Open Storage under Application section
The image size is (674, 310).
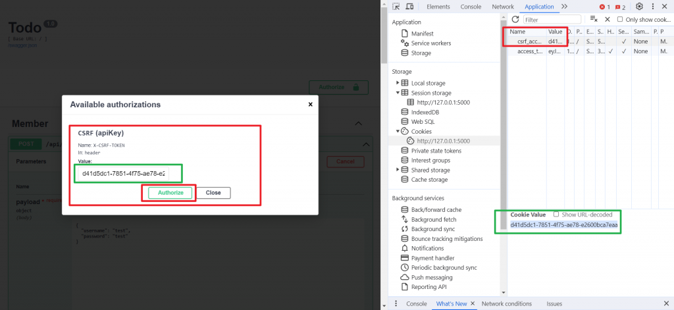tap(421, 53)
